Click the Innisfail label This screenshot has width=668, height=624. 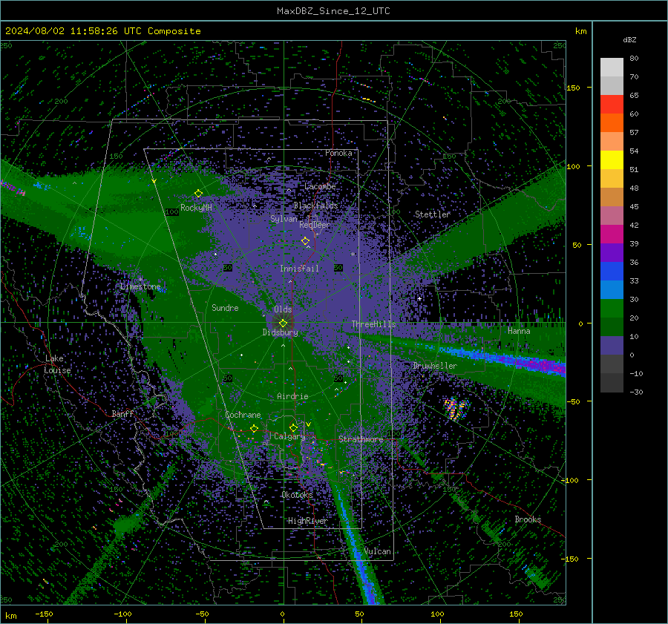pyautogui.click(x=299, y=269)
